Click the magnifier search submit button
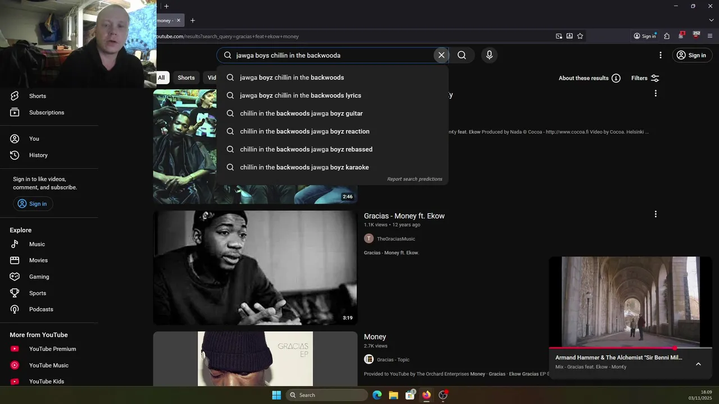The height and width of the screenshot is (404, 719). click(462, 55)
